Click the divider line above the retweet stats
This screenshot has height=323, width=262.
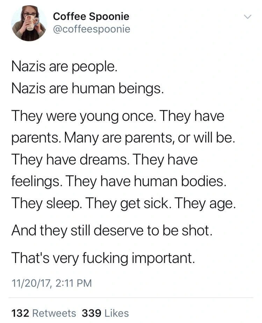tap(131, 298)
